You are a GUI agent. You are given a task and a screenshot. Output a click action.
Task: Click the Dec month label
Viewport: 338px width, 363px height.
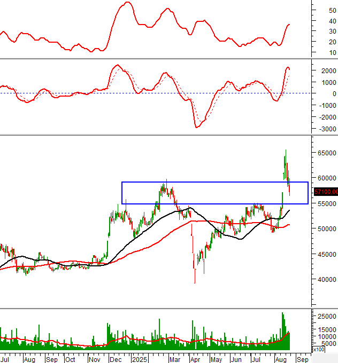(116, 359)
